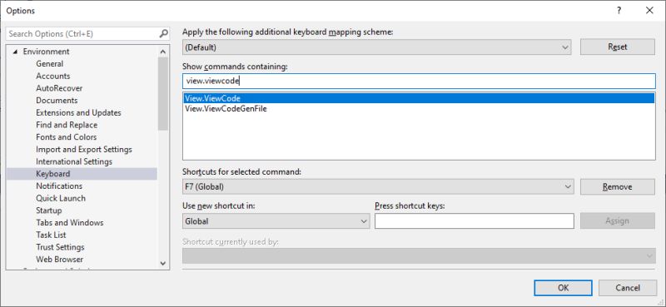Image resolution: width=666 pixels, height=307 pixels.
Task: Open Accounts settings page
Action: (x=53, y=76)
